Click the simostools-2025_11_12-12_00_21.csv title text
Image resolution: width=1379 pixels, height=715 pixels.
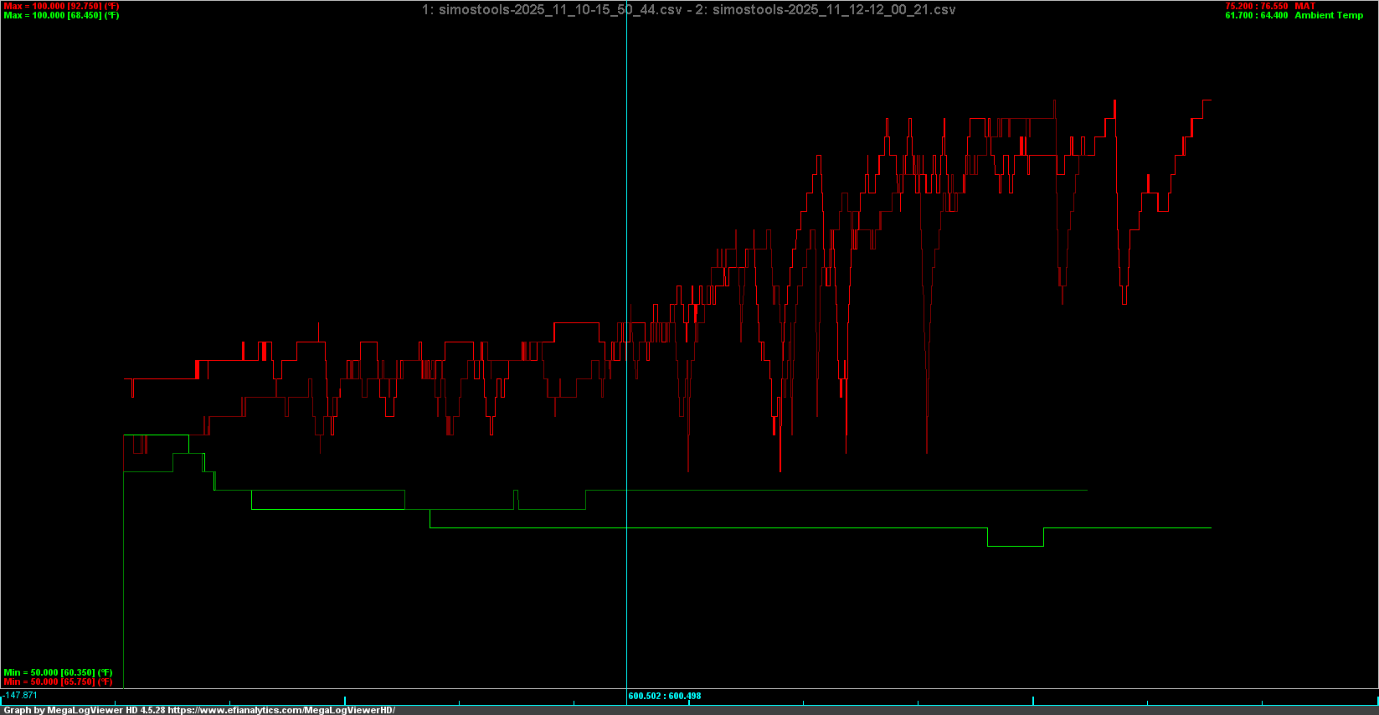[834, 10]
